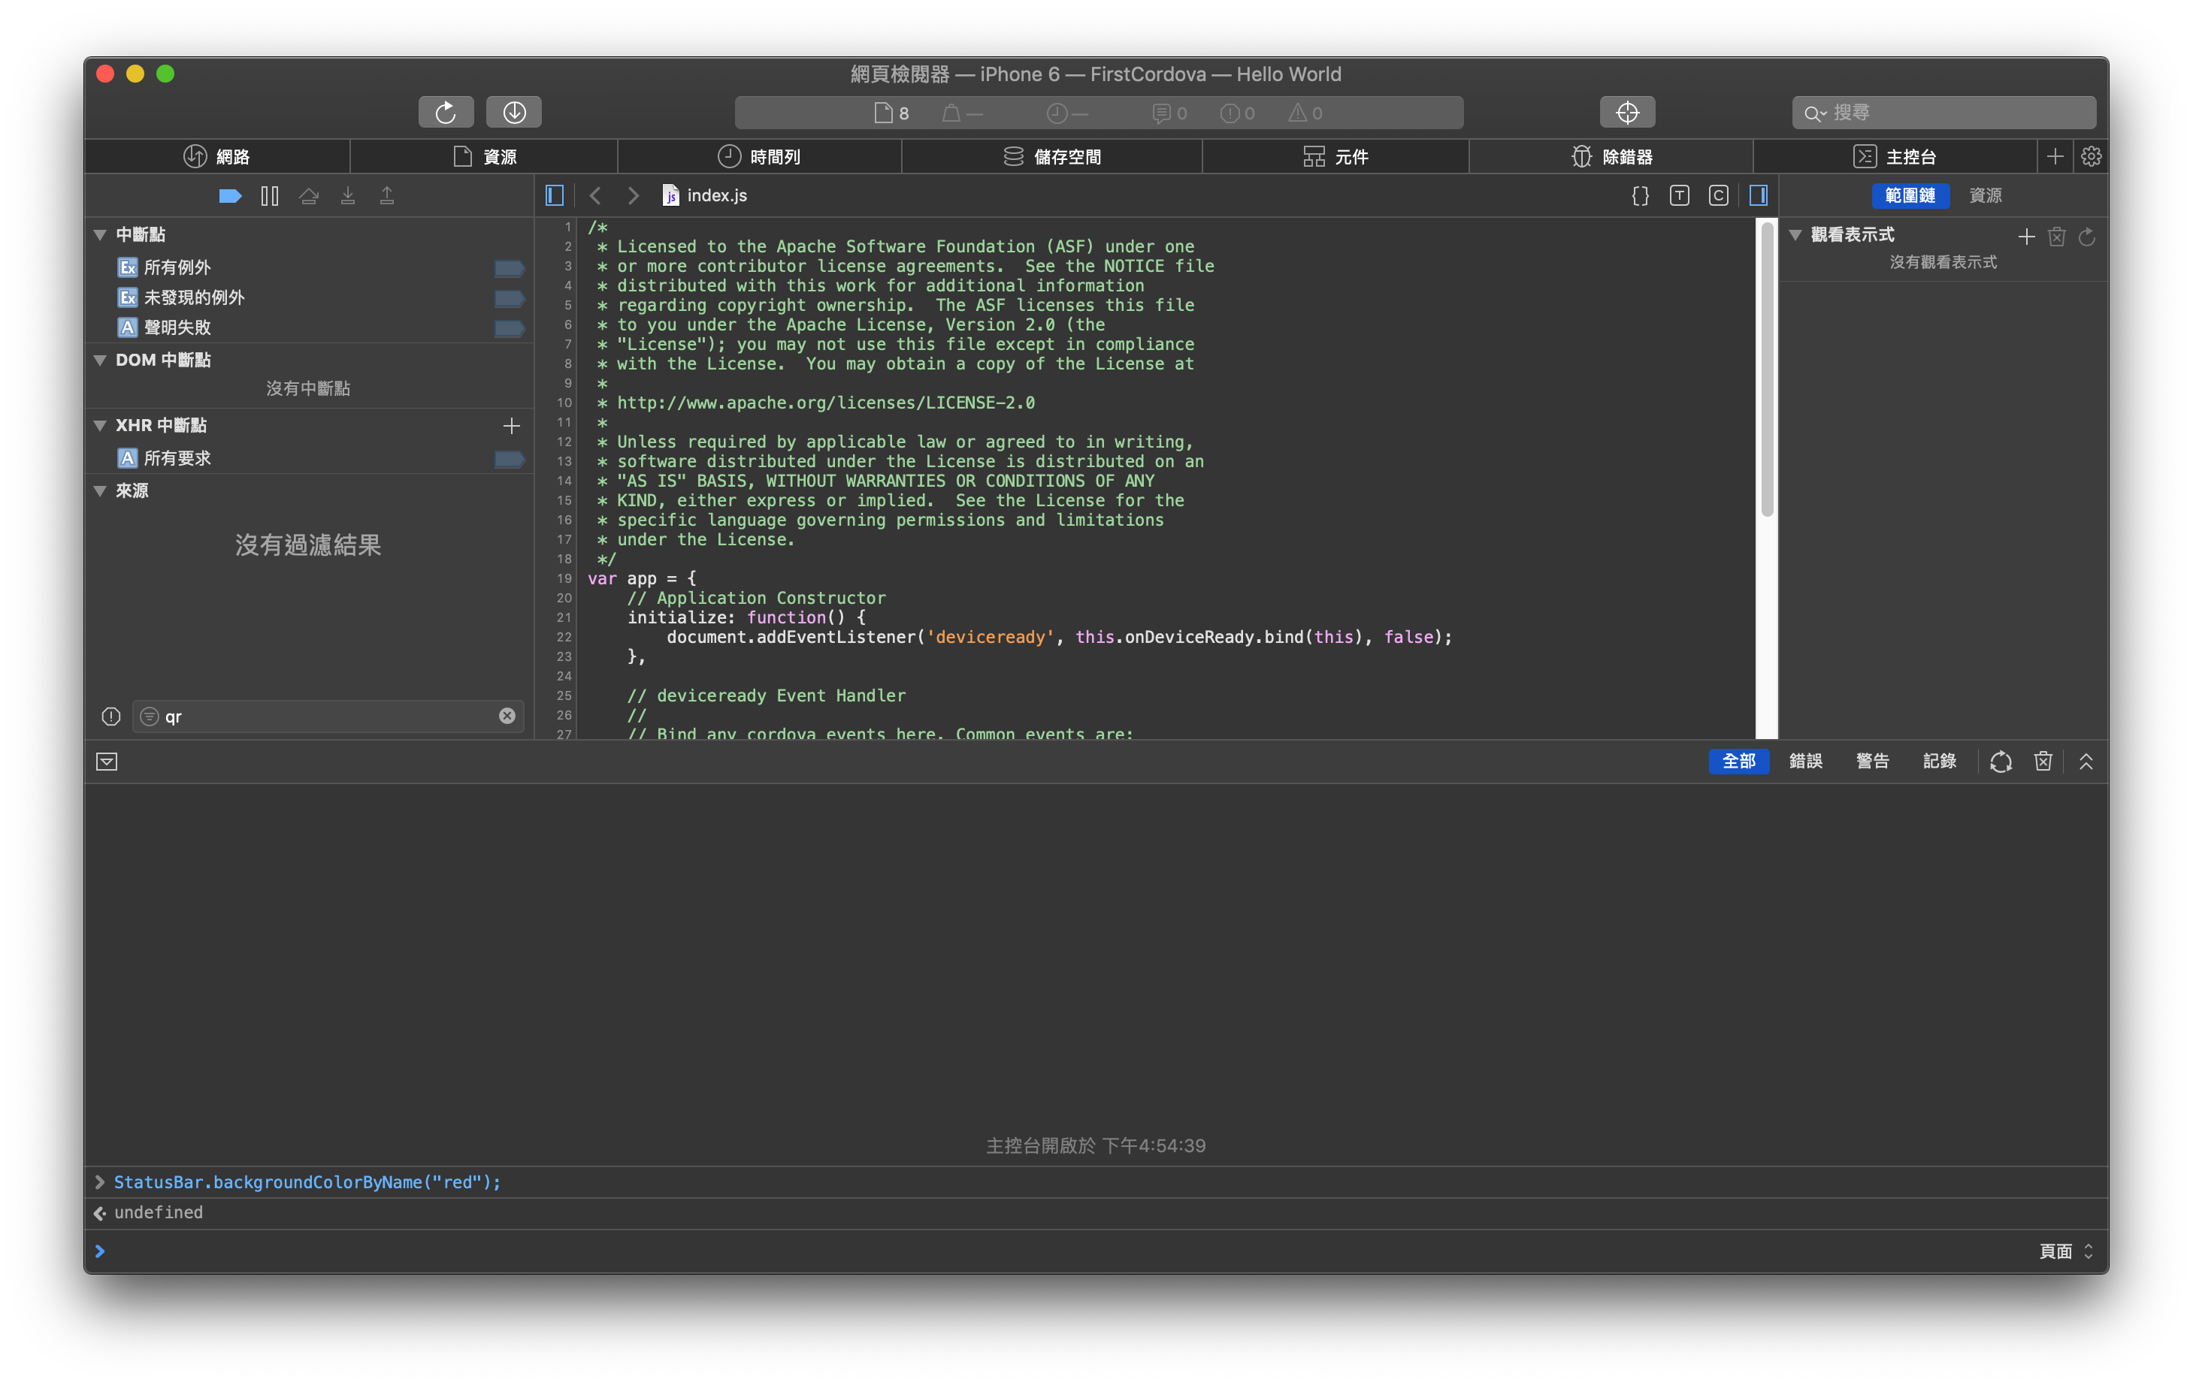2193x1385 pixels.
Task: Enable type profiling with the T icon
Action: 1678,195
